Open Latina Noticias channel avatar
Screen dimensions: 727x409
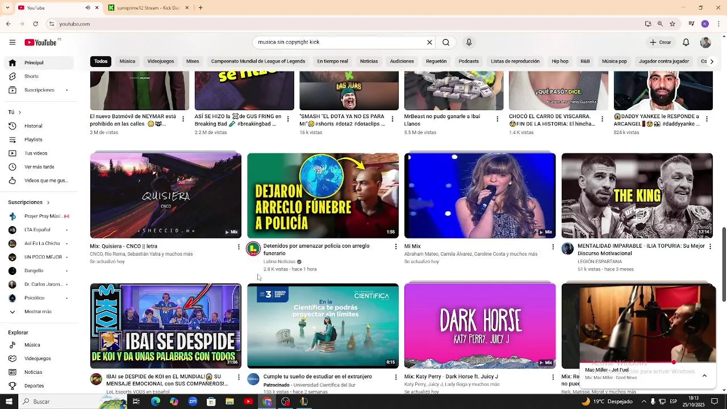pyautogui.click(x=253, y=249)
